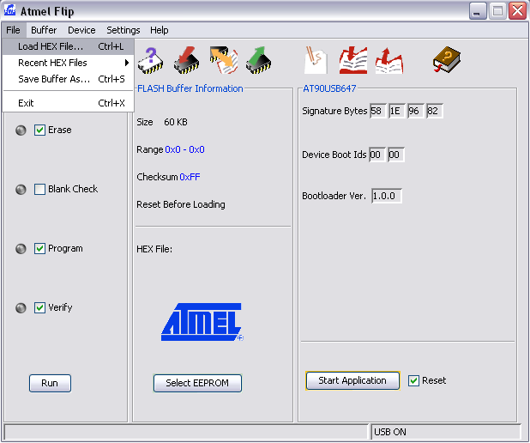Viewport: 530px width, 443px height.
Task: Enable the Blank Check checkbox
Action: (39, 189)
